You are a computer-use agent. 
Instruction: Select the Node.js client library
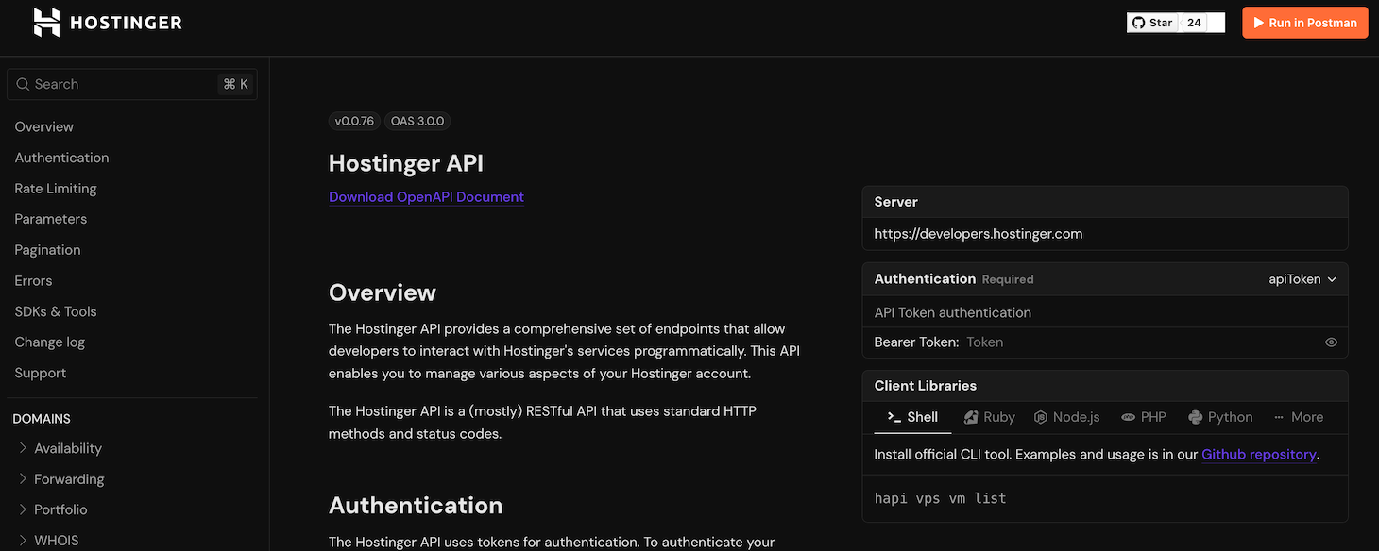point(1066,417)
